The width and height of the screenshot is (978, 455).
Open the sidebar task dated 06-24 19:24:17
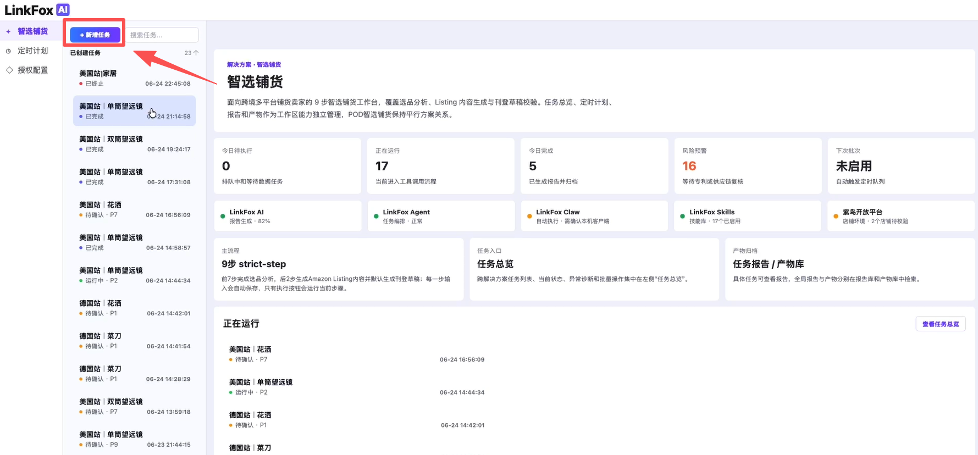[135, 144]
